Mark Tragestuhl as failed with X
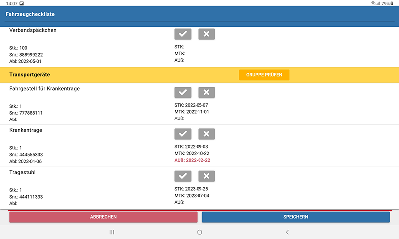This screenshot has height=239, width=399. coord(206,176)
